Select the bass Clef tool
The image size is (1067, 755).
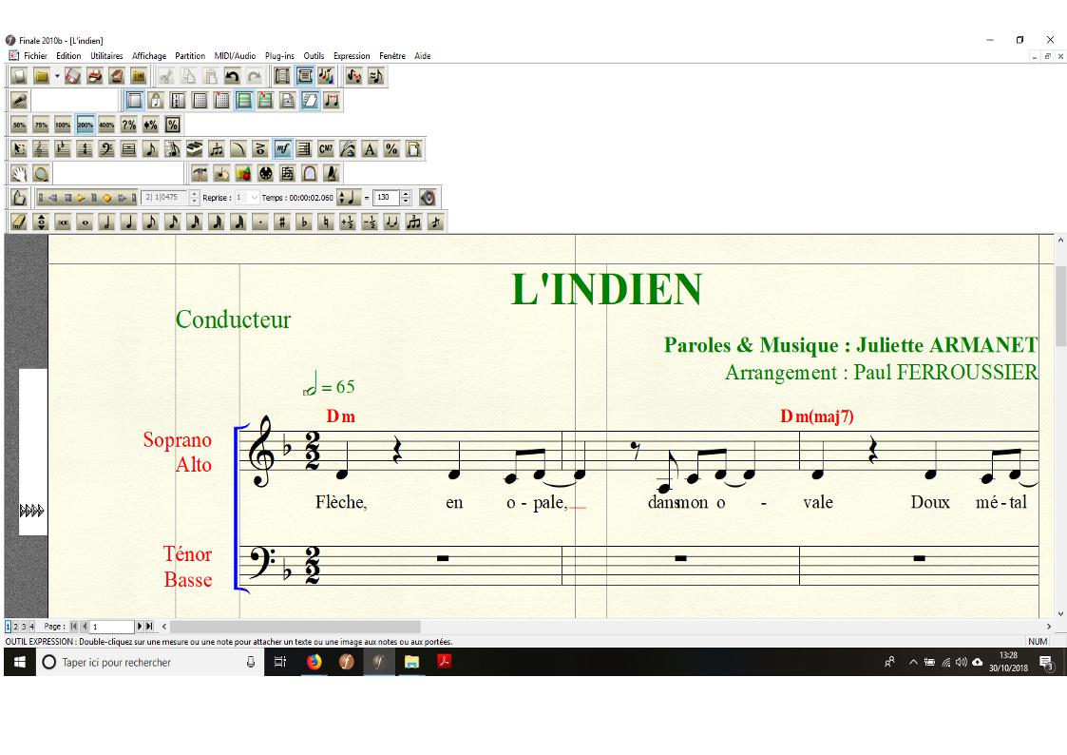click(106, 148)
